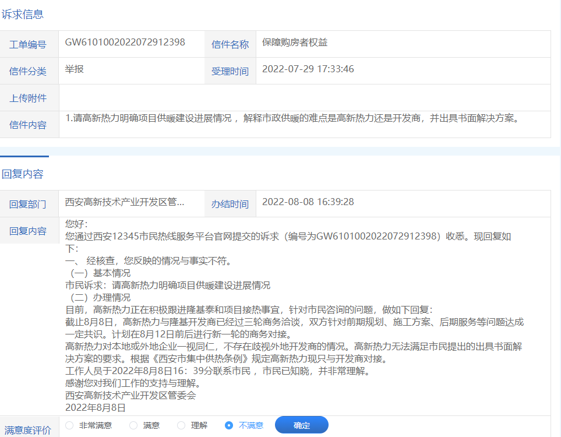The image size is (561, 437).
Task: Choose the 满意 satisfaction option
Action: tap(133, 425)
